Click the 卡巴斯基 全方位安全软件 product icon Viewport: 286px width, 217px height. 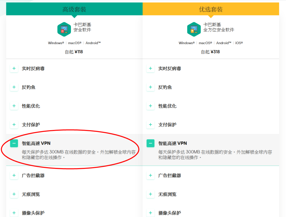[194, 29]
